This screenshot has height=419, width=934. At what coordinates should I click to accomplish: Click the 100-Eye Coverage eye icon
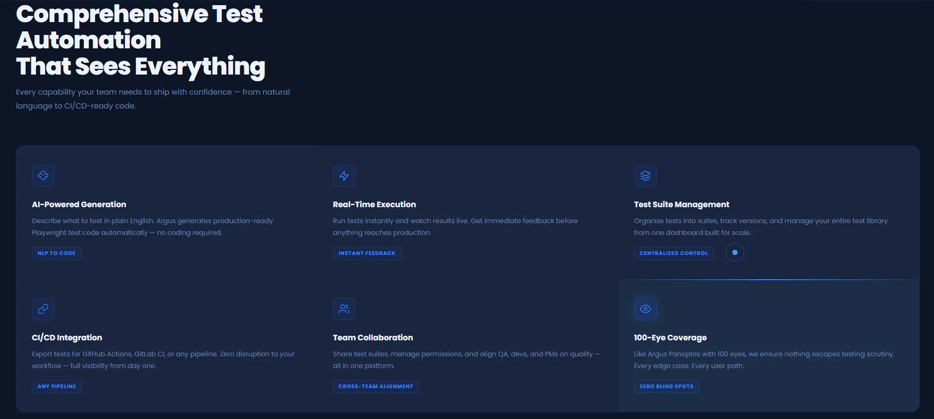coord(645,309)
